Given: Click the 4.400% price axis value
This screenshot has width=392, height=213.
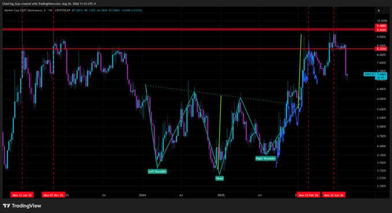Looking at the screenshot, I should pos(382,146).
